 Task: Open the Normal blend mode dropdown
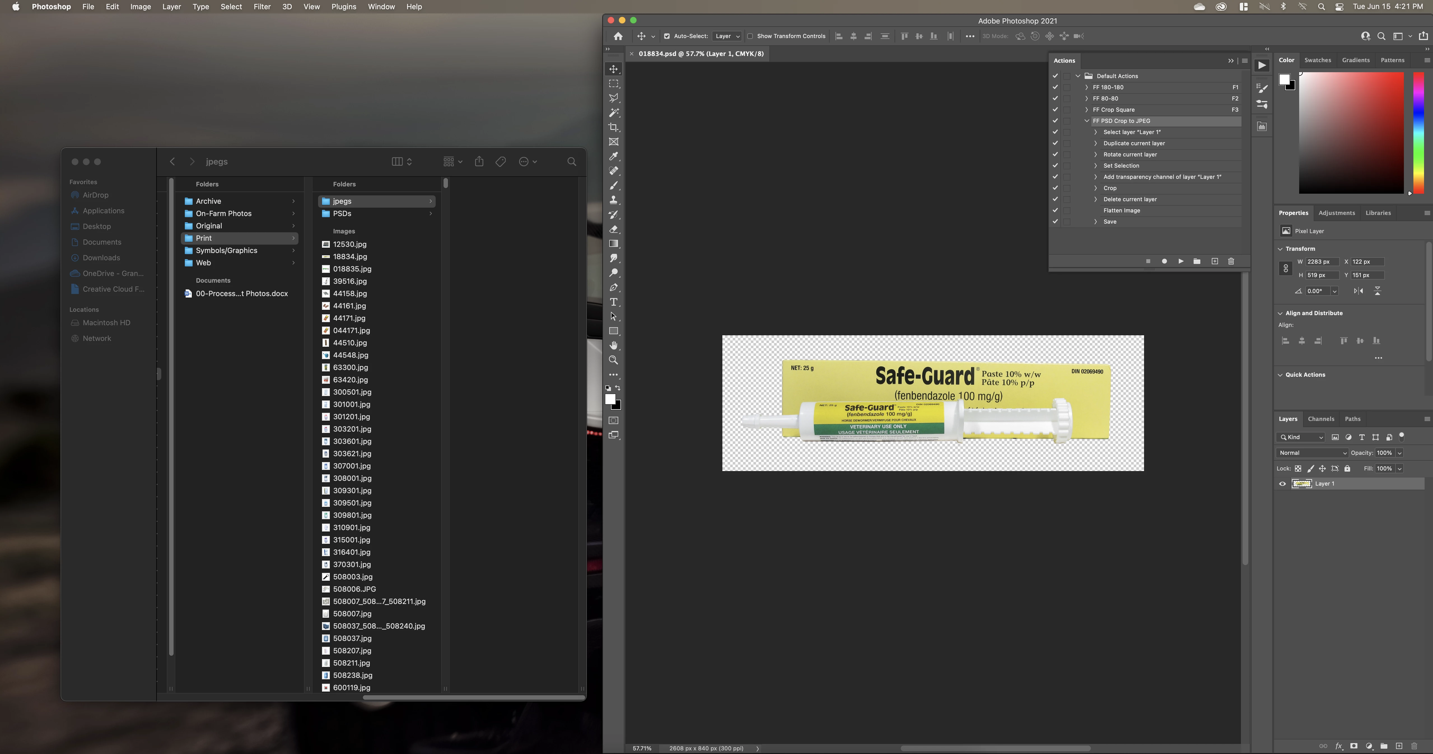click(1312, 453)
